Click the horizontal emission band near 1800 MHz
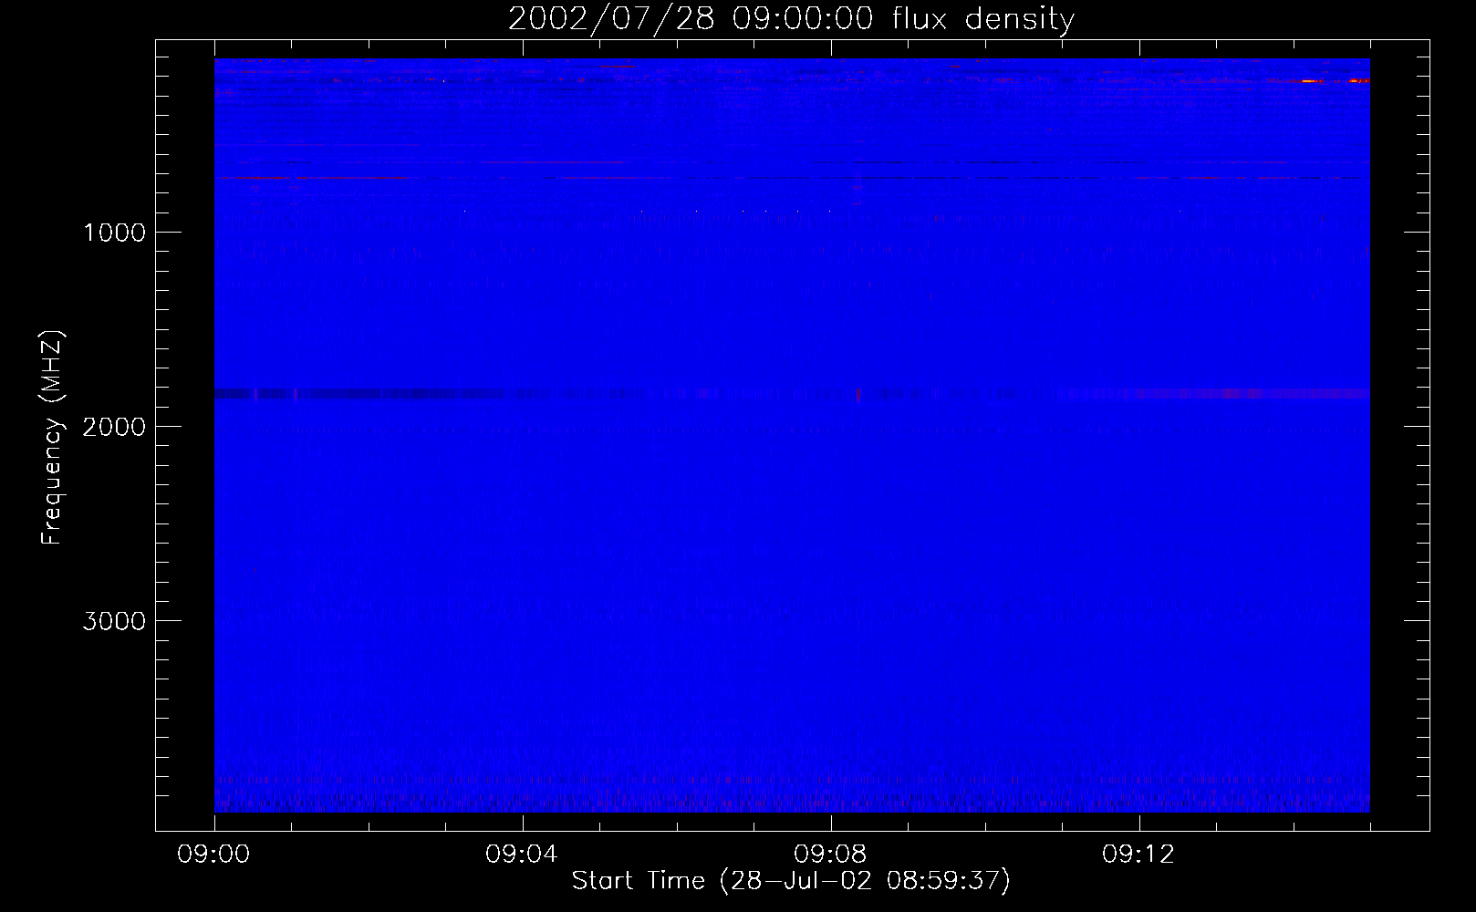The height and width of the screenshot is (912, 1476). pos(792,394)
